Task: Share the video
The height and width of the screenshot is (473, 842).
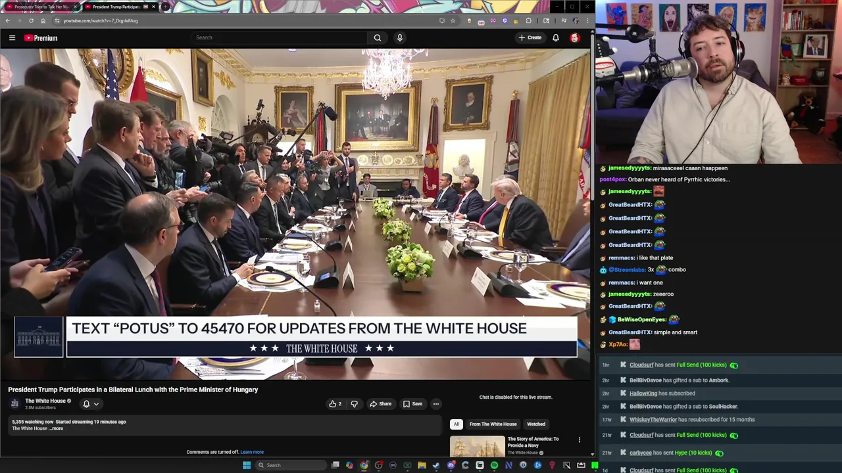Action: pos(381,404)
